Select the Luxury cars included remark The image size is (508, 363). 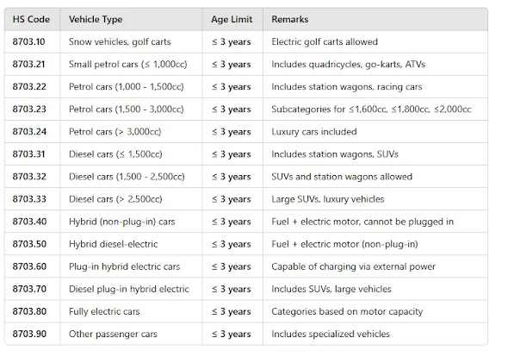click(x=314, y=132)
